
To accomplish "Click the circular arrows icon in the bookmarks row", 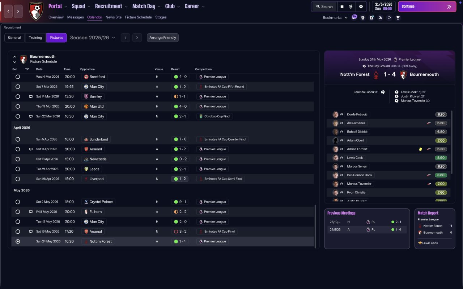I will pos(389,18).
